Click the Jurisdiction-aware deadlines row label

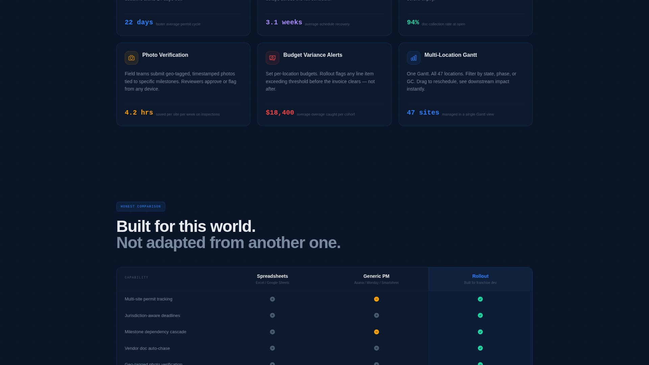[152, 315]
